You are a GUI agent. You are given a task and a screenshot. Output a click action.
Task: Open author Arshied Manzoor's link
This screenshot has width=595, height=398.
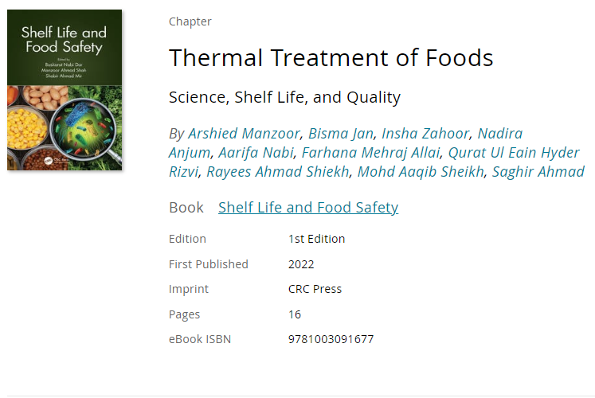click(x=244, y=134)
